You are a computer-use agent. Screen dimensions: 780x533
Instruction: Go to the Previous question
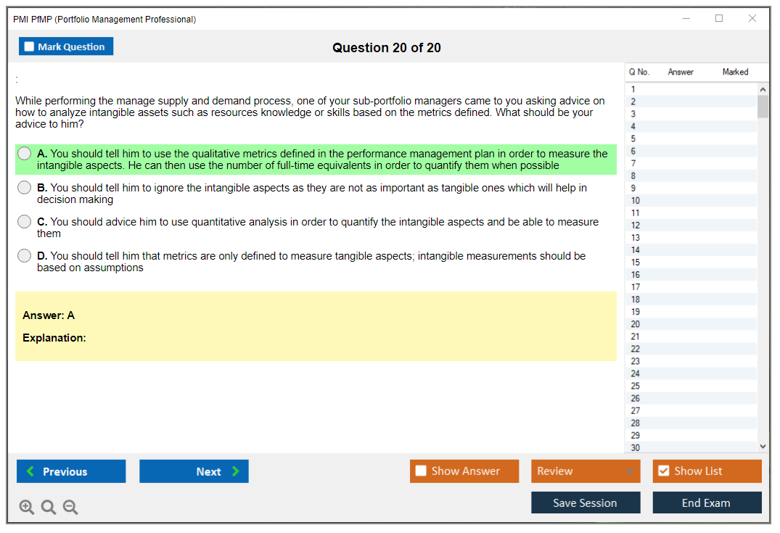(x=71, y=471)
